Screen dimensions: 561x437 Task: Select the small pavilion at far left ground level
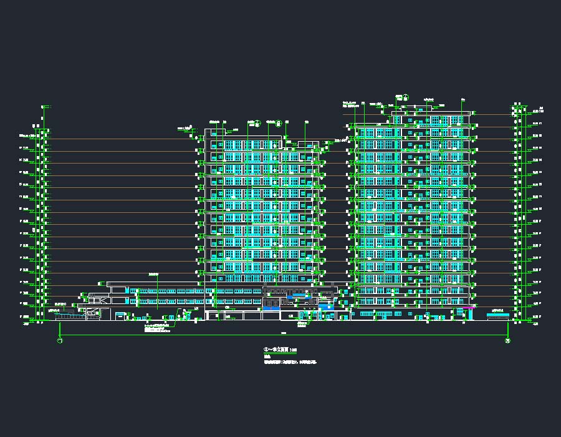tap(69, 313)
